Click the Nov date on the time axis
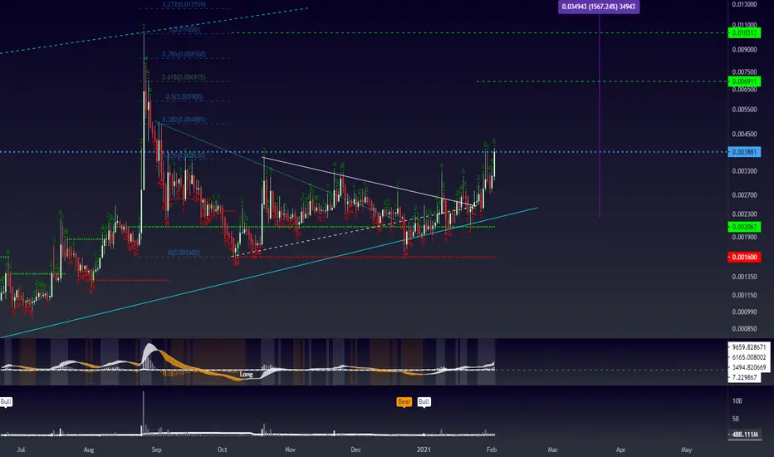 point(290,450)
